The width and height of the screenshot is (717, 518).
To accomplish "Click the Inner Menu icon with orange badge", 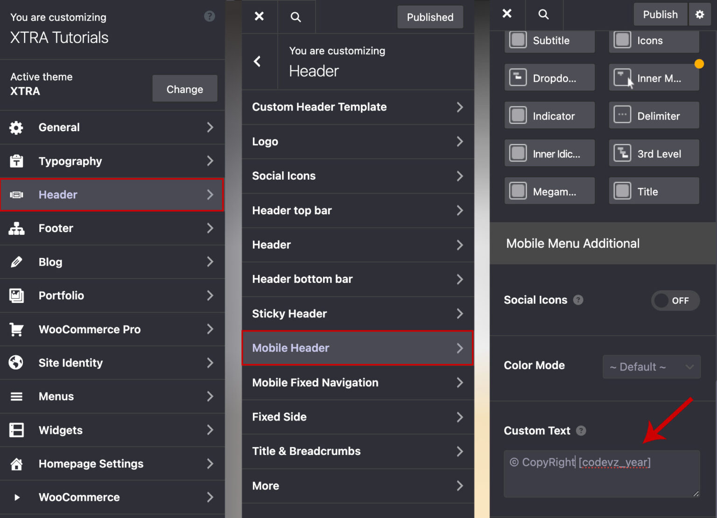I will [622, 77].
